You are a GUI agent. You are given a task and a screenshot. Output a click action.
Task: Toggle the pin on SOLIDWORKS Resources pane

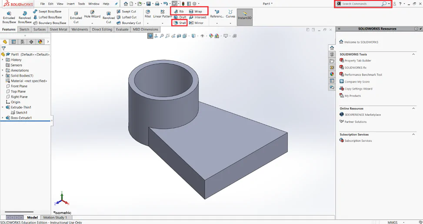click(420, 29)
